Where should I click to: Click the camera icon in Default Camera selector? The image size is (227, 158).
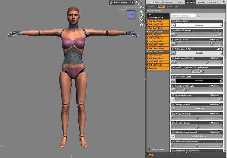point(111,3)
